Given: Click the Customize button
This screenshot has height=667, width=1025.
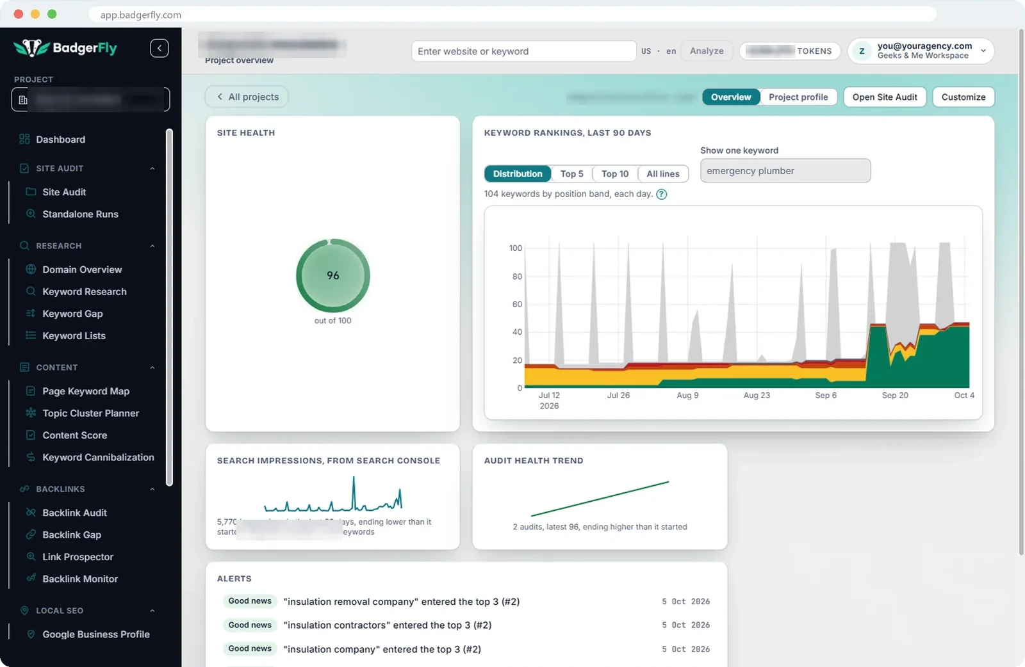Looking at the screenshot, I should (963, 97).
